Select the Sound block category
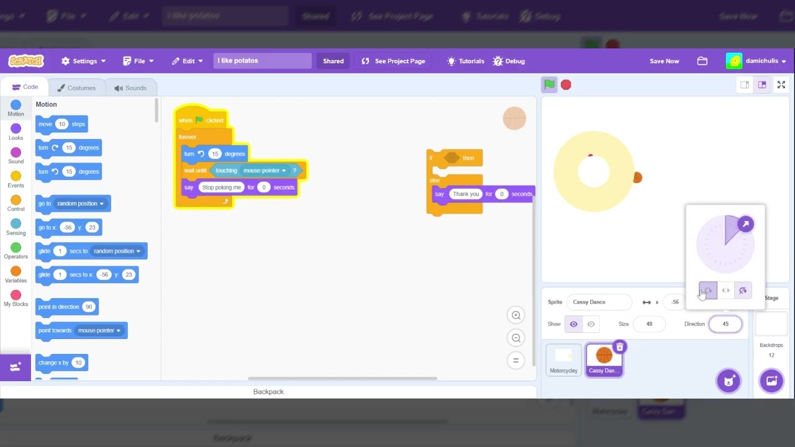 click(16, 156)
